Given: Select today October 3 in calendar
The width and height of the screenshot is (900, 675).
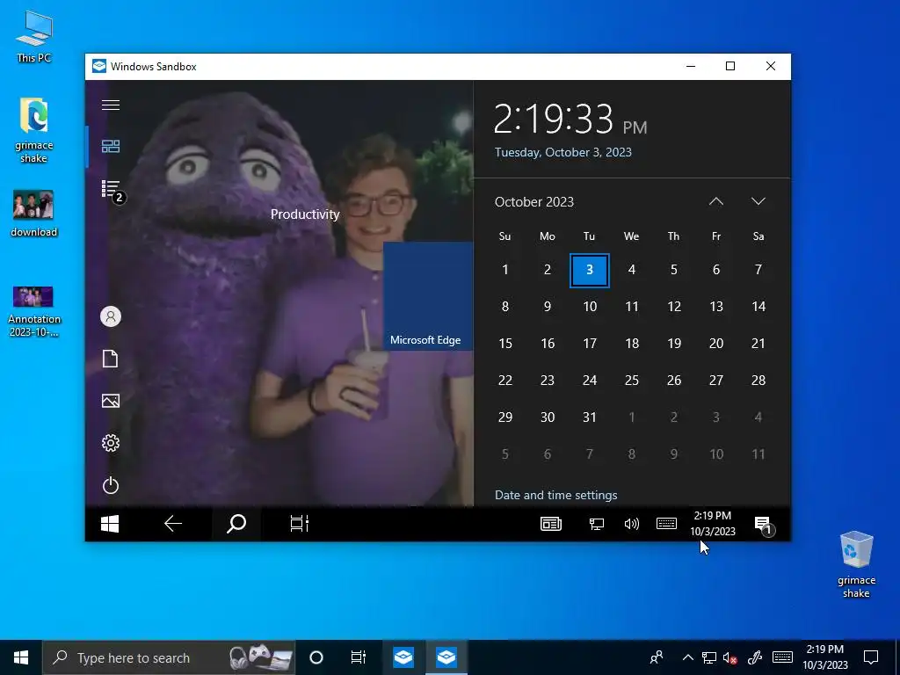Looking at the screenshot, I should (590, 270).
